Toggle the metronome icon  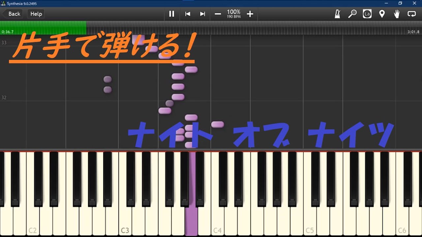click(338, 14)
